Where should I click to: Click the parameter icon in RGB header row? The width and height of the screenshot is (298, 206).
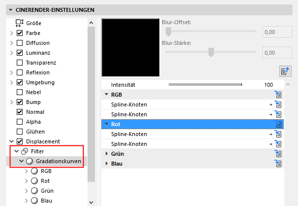278,95
